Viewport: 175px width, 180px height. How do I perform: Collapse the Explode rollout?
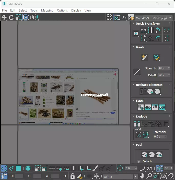133,116
